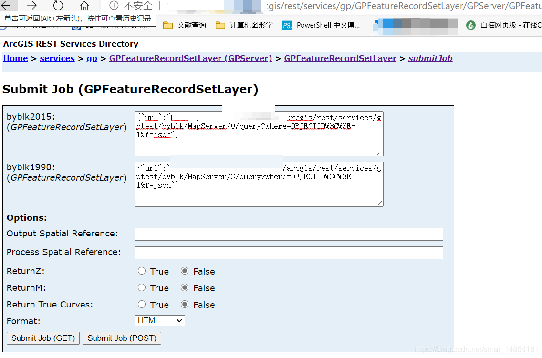Click the browser forward arrow icon
The image size is (542, 358).
[x=31, y=5]
